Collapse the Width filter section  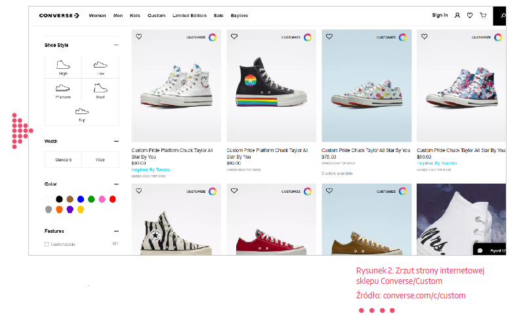click(116, 142)
